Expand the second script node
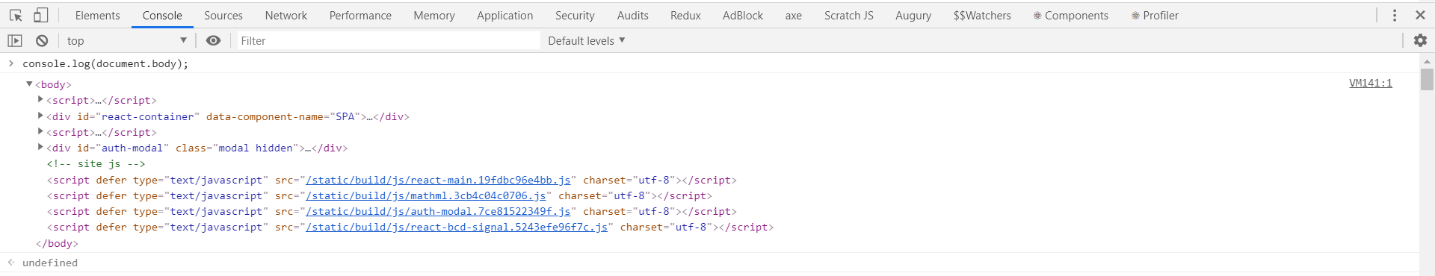The height and width of the screenshot is (276, 1435). [40, 131]
